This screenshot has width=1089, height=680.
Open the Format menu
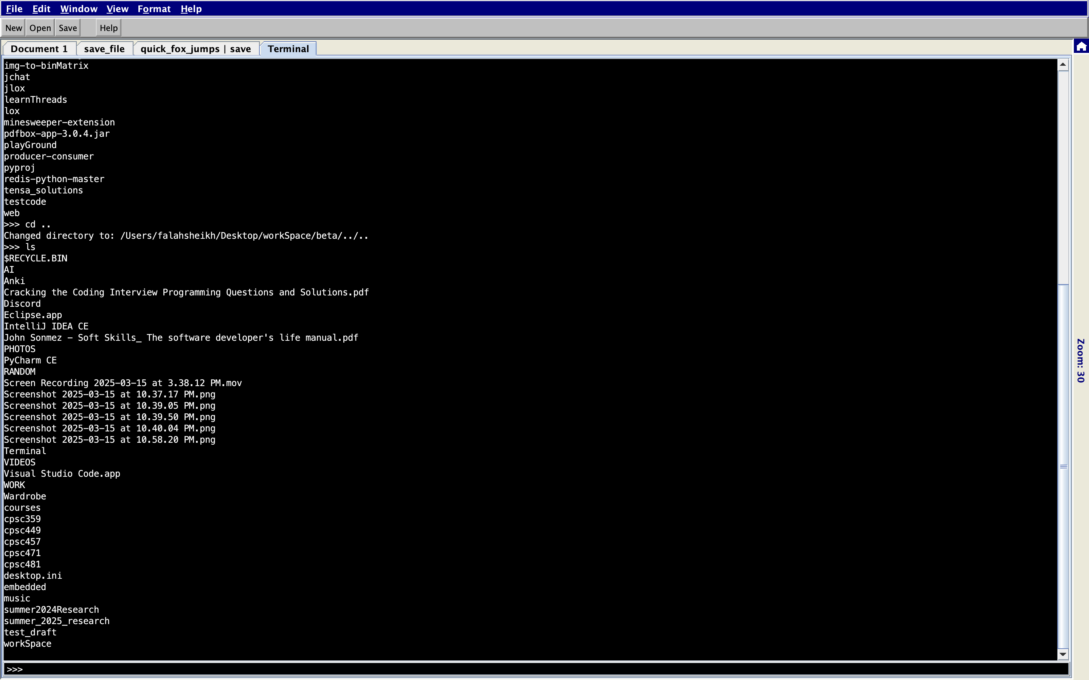154,9
